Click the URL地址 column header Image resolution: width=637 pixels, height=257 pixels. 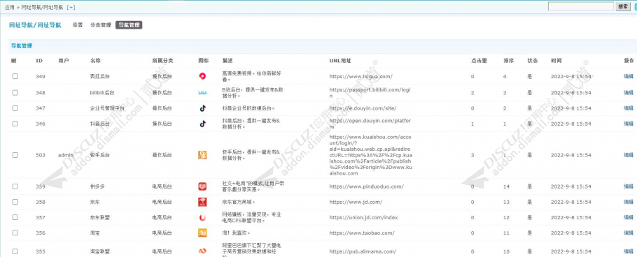(340, 60)
